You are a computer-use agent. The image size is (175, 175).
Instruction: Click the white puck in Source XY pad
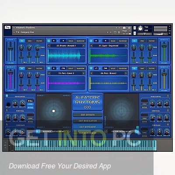tap(53, 111)
